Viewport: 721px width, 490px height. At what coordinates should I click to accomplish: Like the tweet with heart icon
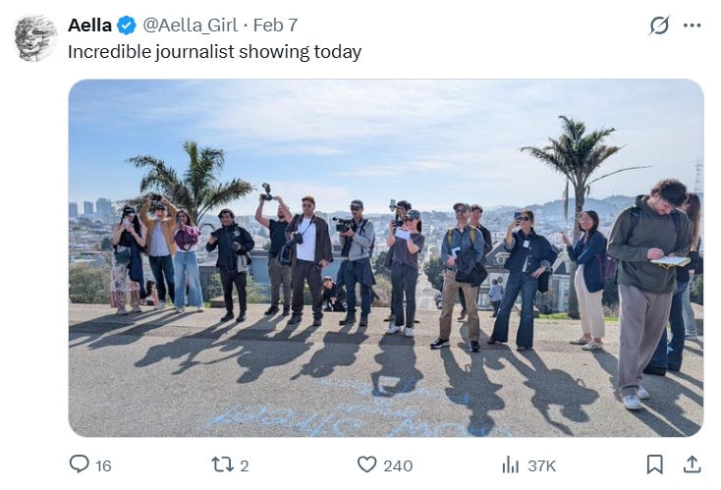(366, 464)
